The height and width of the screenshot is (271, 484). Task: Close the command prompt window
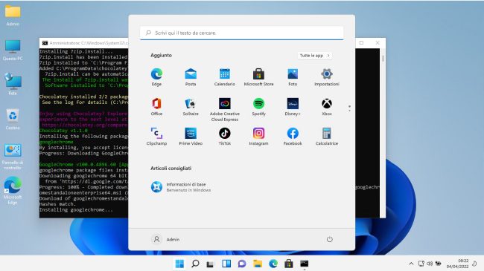point(378,43)
